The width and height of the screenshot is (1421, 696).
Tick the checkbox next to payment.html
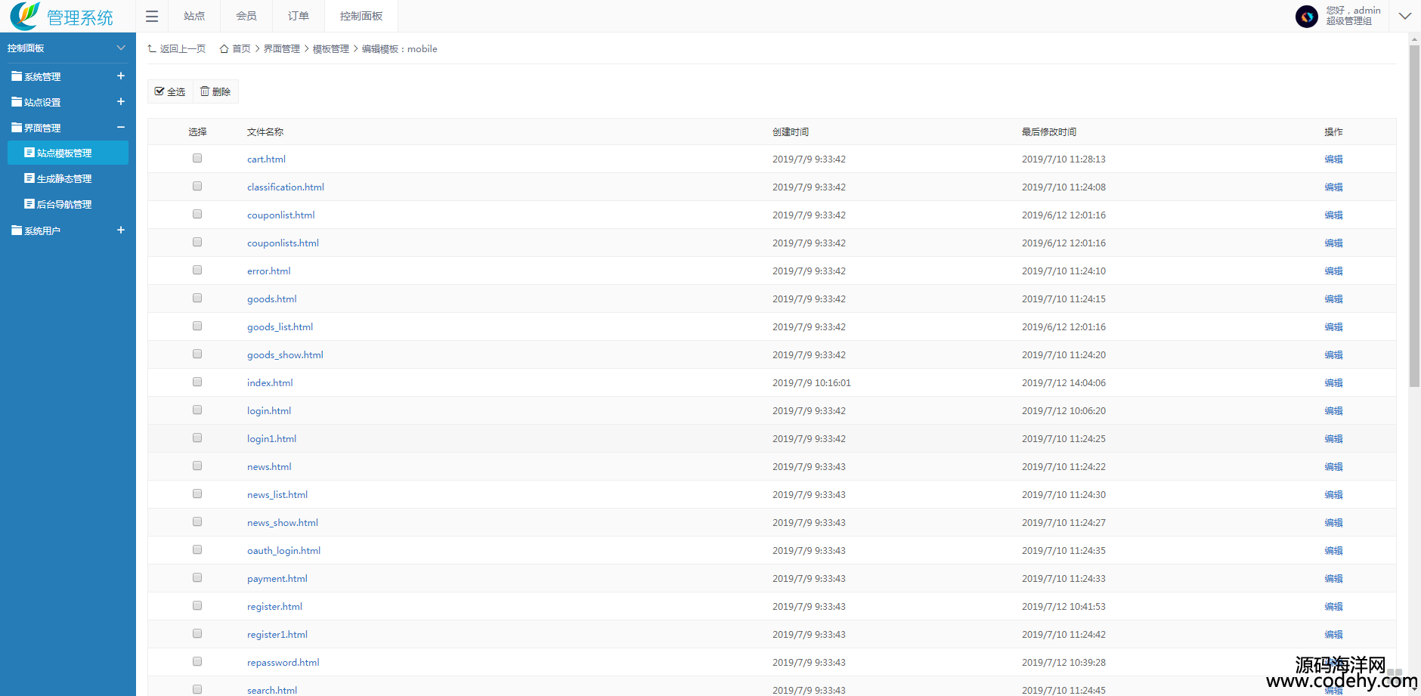(197, 578)
